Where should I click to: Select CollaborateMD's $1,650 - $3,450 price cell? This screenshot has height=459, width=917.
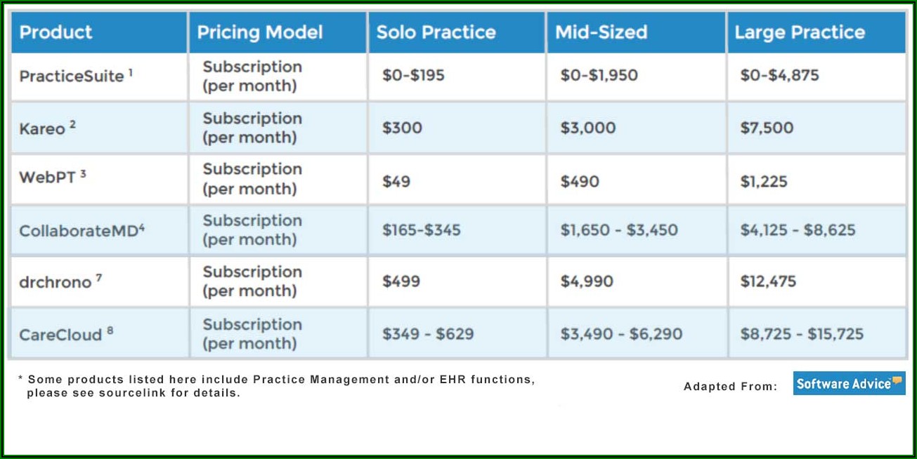(x=618, y=230)
